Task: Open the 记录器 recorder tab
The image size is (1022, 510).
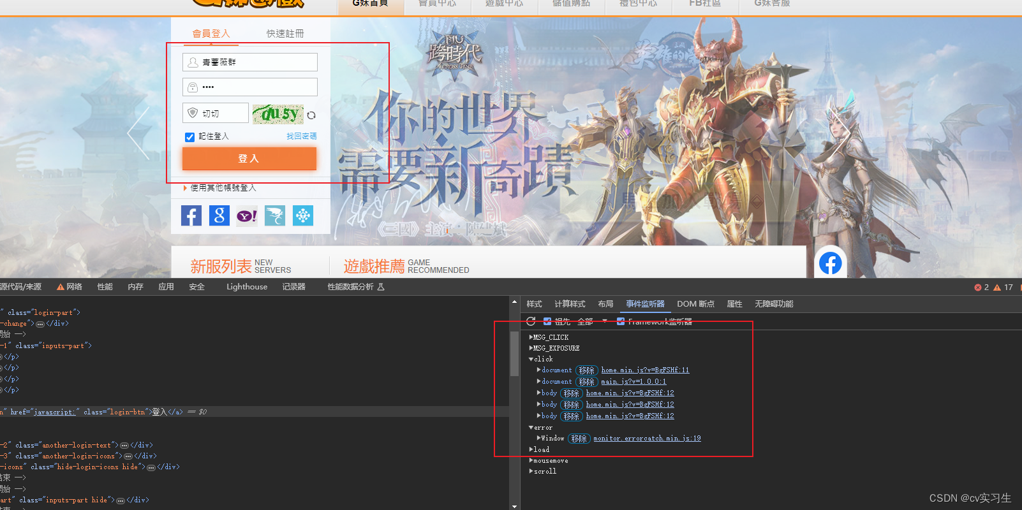Action: coord(294,287)
